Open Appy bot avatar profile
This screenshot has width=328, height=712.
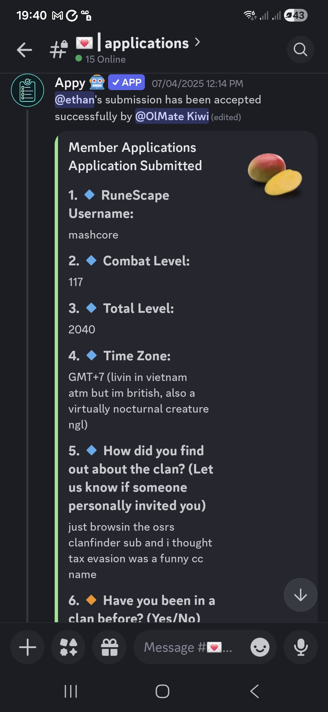point(28,90)
